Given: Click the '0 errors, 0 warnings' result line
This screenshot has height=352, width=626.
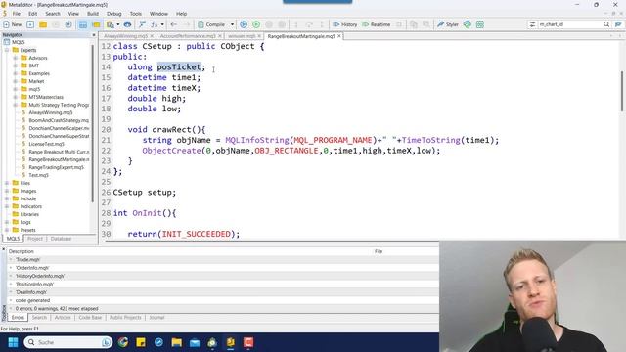Looking at the screenshot, I should [x=57, y=309].
